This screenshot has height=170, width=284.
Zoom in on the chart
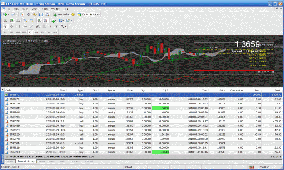25,20
